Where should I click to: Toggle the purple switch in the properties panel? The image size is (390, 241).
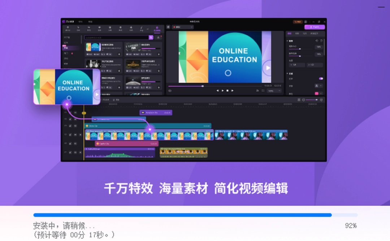(x=321, y=79)
